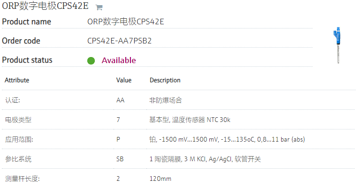Click the 非防爆场合 description text

(166, 100)
